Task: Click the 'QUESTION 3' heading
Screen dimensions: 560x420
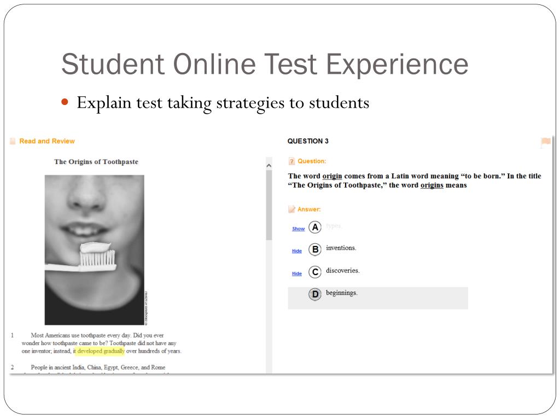Action: [x=308, y=141]
